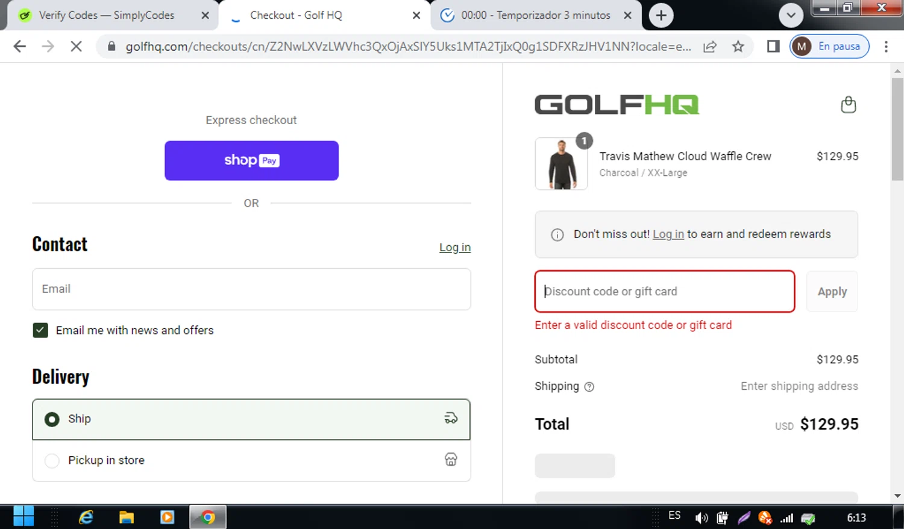The image size is (904, 529).
Task: Click the delivery truck icon in Ship row
Action: [x=451, y=418]
